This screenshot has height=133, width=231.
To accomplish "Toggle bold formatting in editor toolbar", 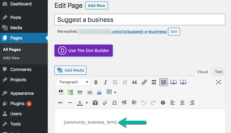I will (96, 82).
